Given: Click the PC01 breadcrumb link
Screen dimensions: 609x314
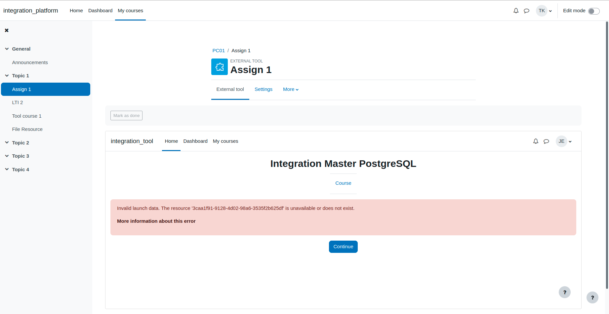Looking at the screenshot, I should tap(219, 51).
